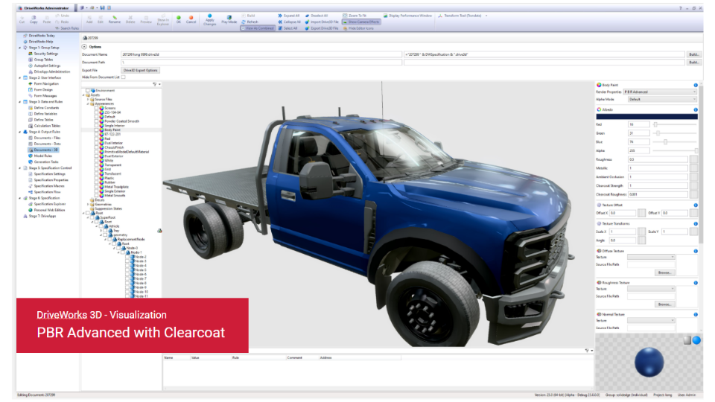The width and height of the screenshot is (715, 402).
Task: Click Expand All in the toolbar
Action: [289, 16]
